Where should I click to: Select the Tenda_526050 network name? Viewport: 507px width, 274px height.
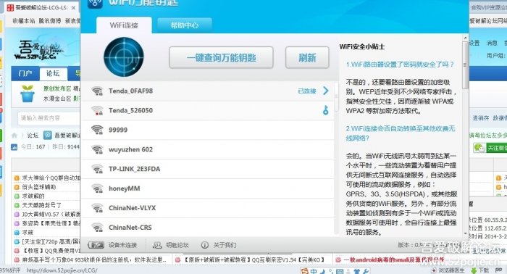pos(130,111)
